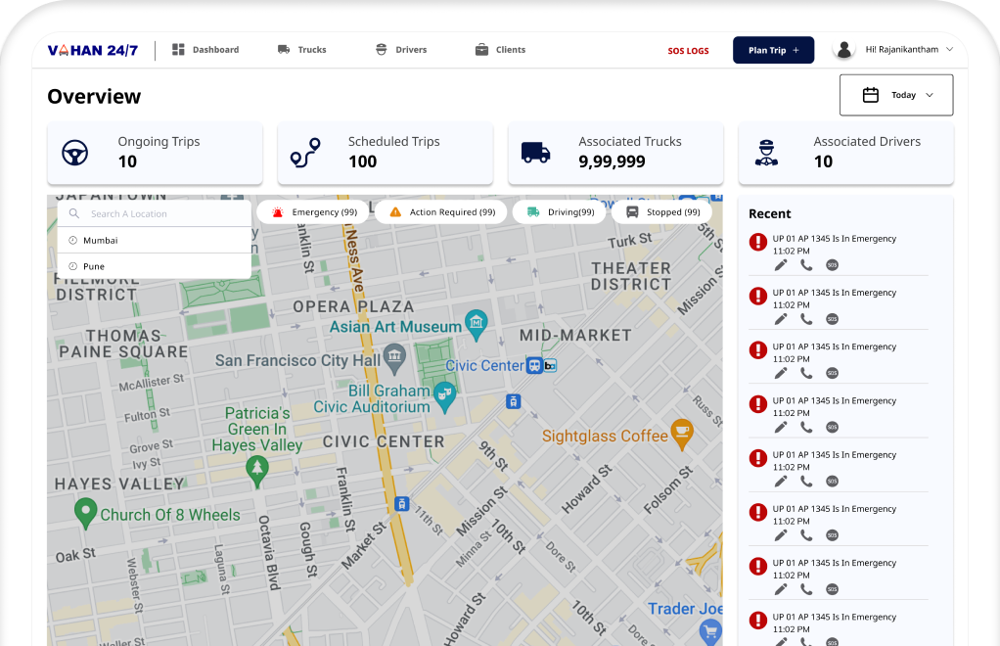Go to the Drivers navigation tab

coord(400,50)
